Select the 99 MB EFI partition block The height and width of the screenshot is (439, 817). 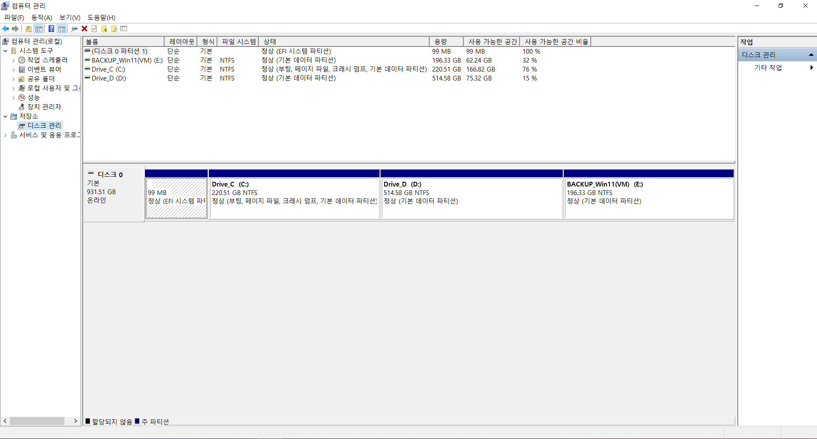tap(176, 198)
